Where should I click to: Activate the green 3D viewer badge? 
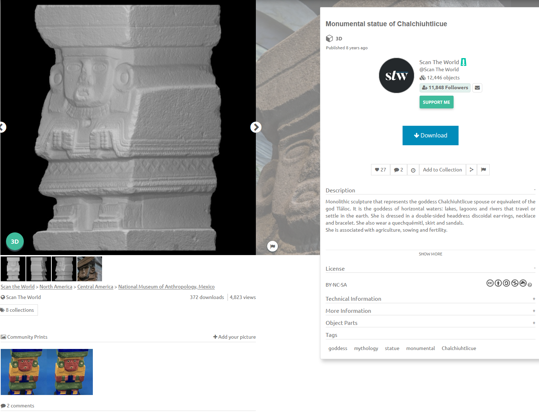point(15,241)
